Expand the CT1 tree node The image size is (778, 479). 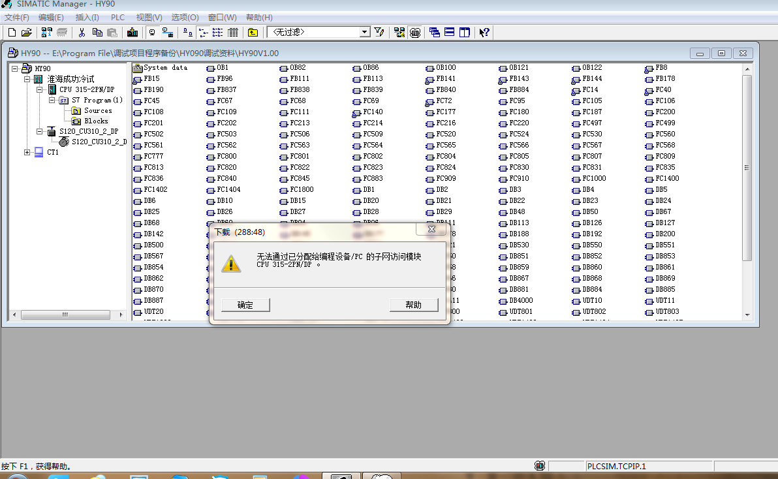pyautogui.click(x=27, y=152)
